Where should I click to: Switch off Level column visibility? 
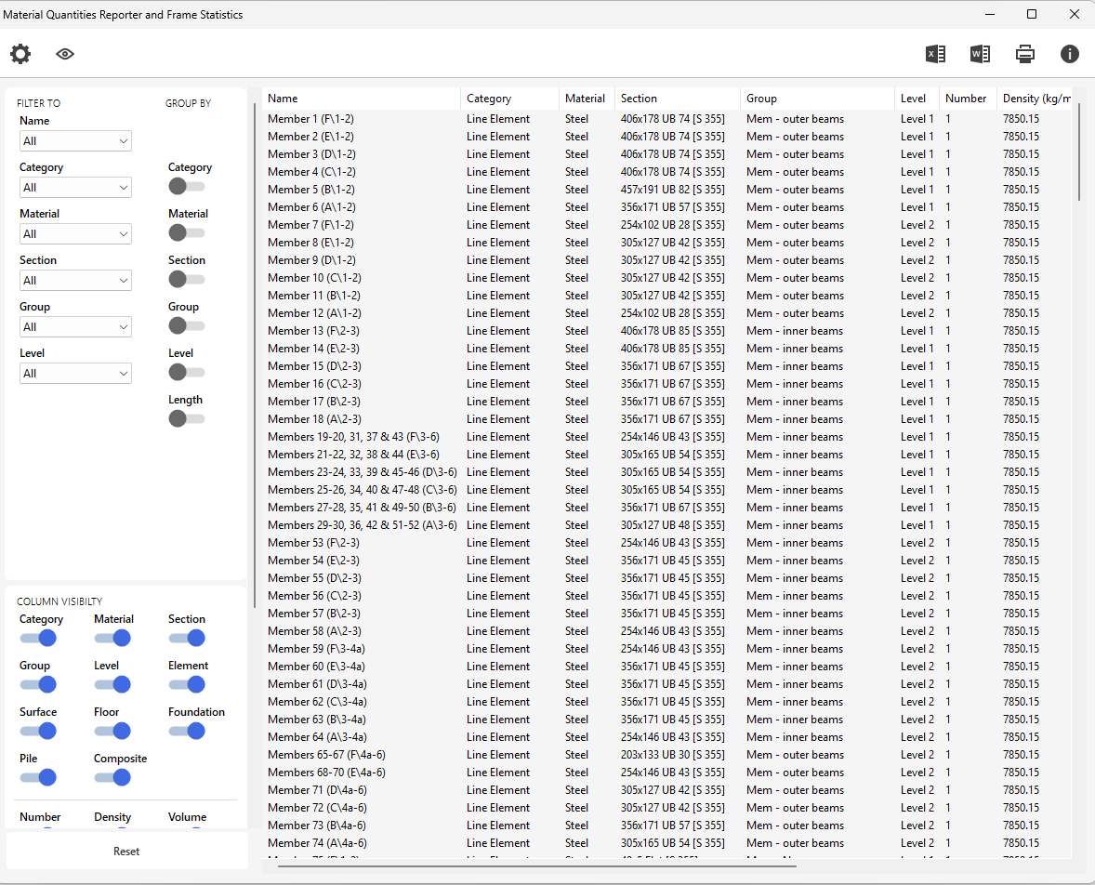click(x=112, y=684)
